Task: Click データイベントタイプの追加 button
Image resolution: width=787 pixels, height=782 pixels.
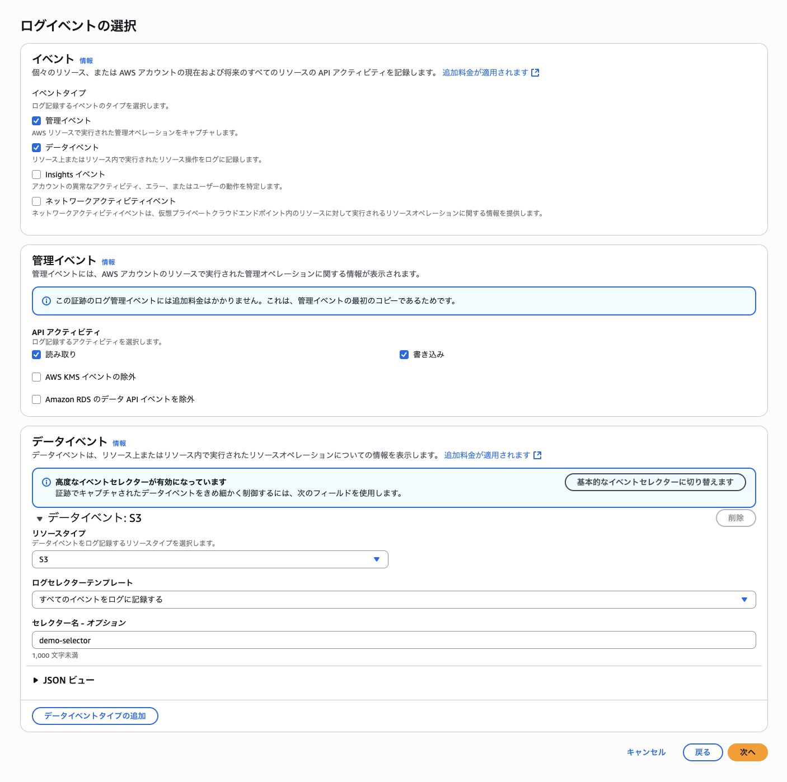Action: pyautogui.click(x=95, y=716)
